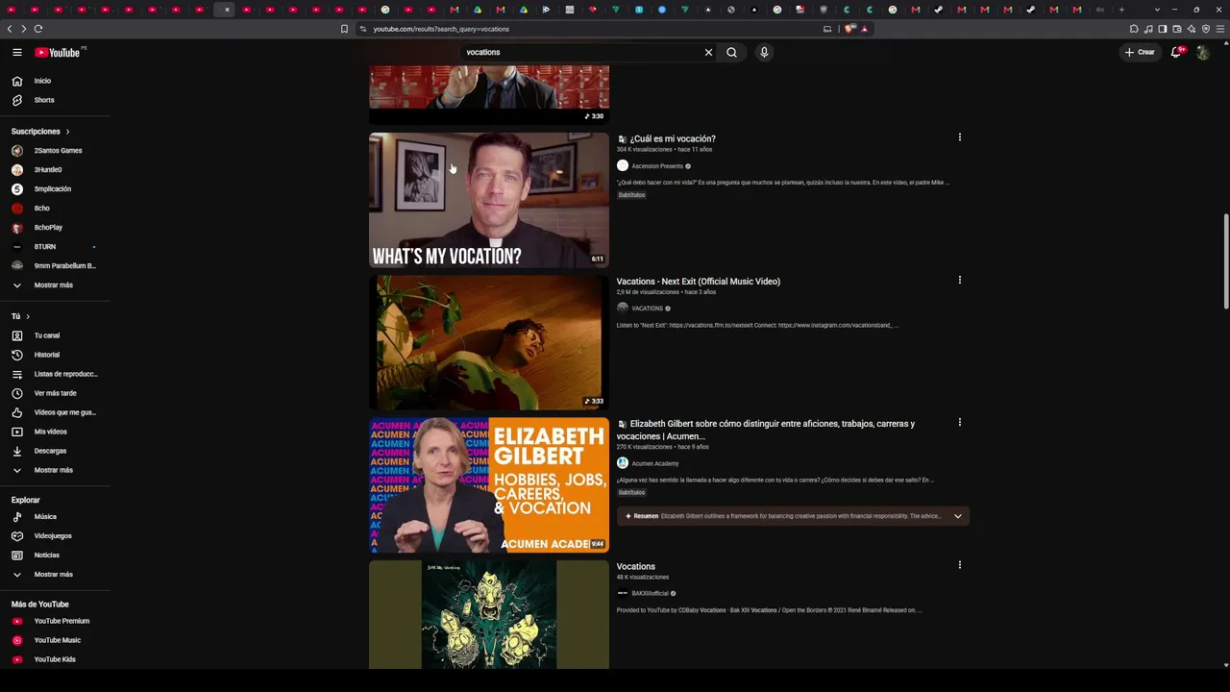1230x692 pixels.
Task: Open the Elizabeth Gilbert video title
Action: pyautogui.click(x=766, y=430)
